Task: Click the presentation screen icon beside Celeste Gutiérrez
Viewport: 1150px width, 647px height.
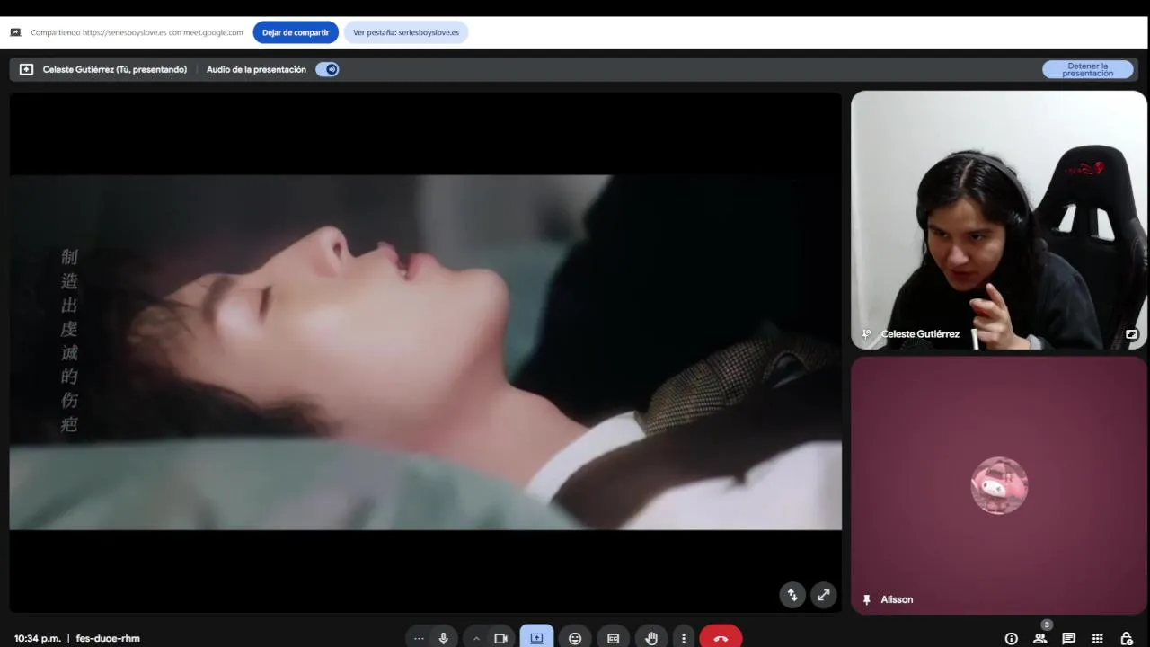Action: pos(26,69)
